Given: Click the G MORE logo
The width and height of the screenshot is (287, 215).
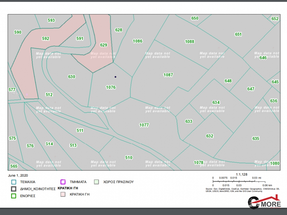Looking at the screenshot, I should [x=264, y=203].
